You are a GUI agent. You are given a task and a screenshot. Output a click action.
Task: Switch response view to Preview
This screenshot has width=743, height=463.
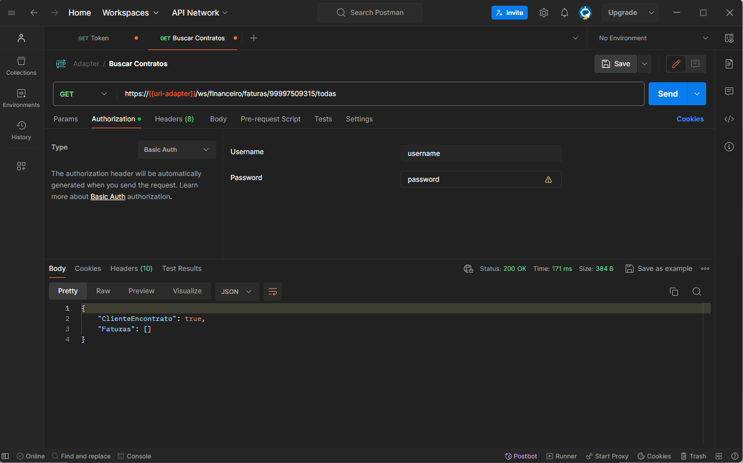point(142,291)
